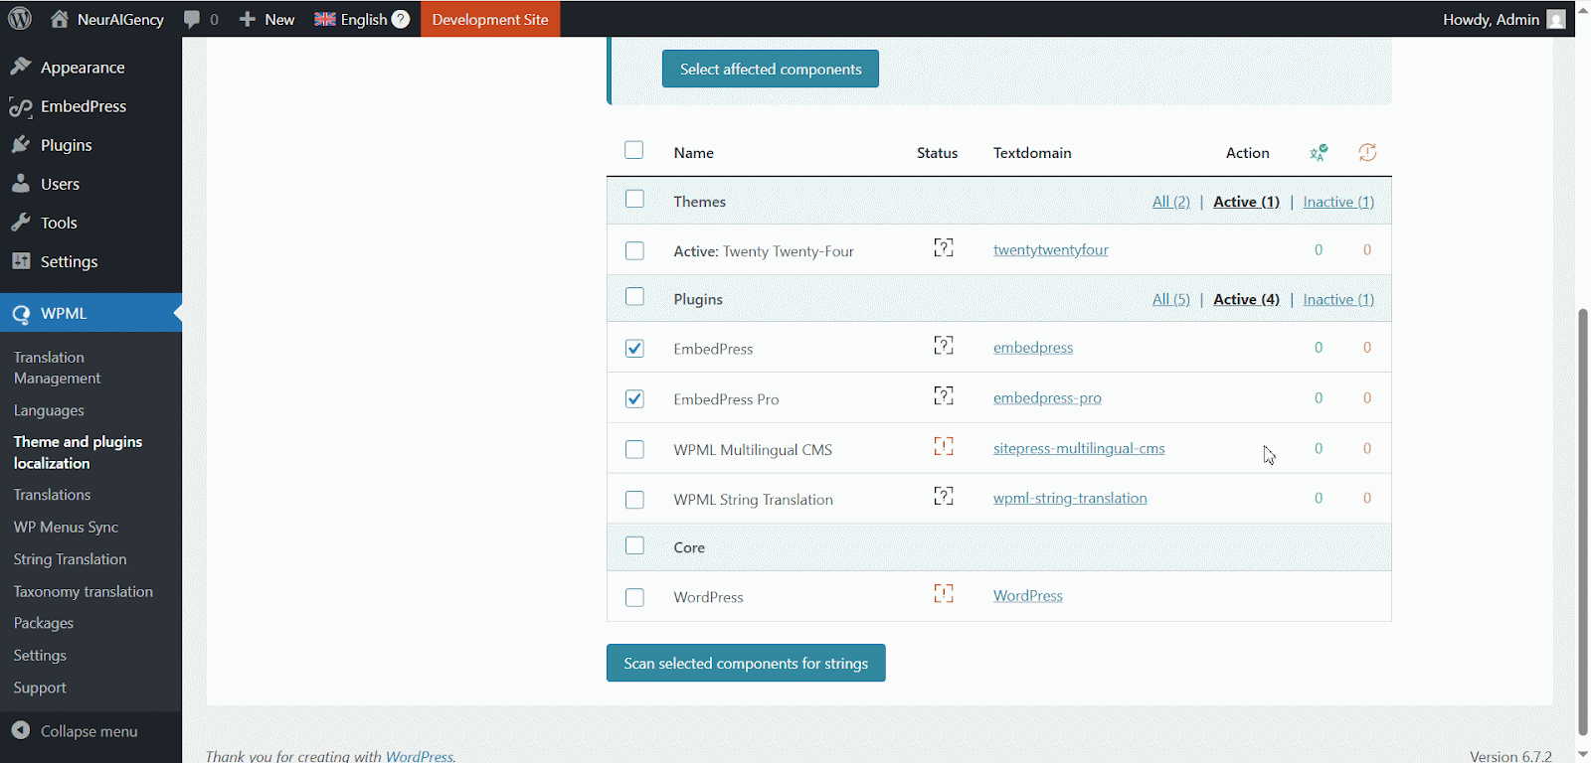The image size is (1591, 763).
Task: Click the green translation column header icon
Action: click(1319, 152)
